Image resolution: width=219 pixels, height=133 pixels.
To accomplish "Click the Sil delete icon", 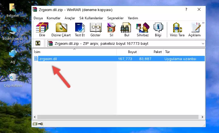I will (111, 29).
